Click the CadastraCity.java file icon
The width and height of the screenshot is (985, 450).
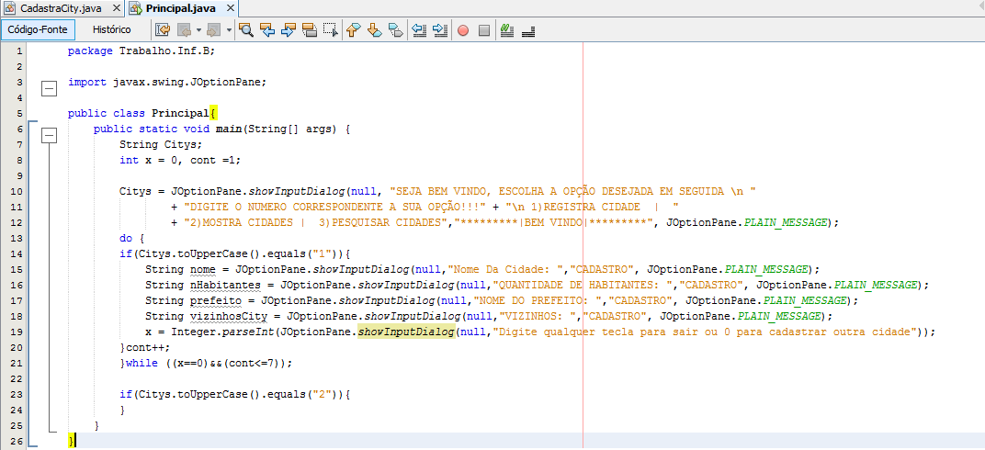tap(10, 9)
